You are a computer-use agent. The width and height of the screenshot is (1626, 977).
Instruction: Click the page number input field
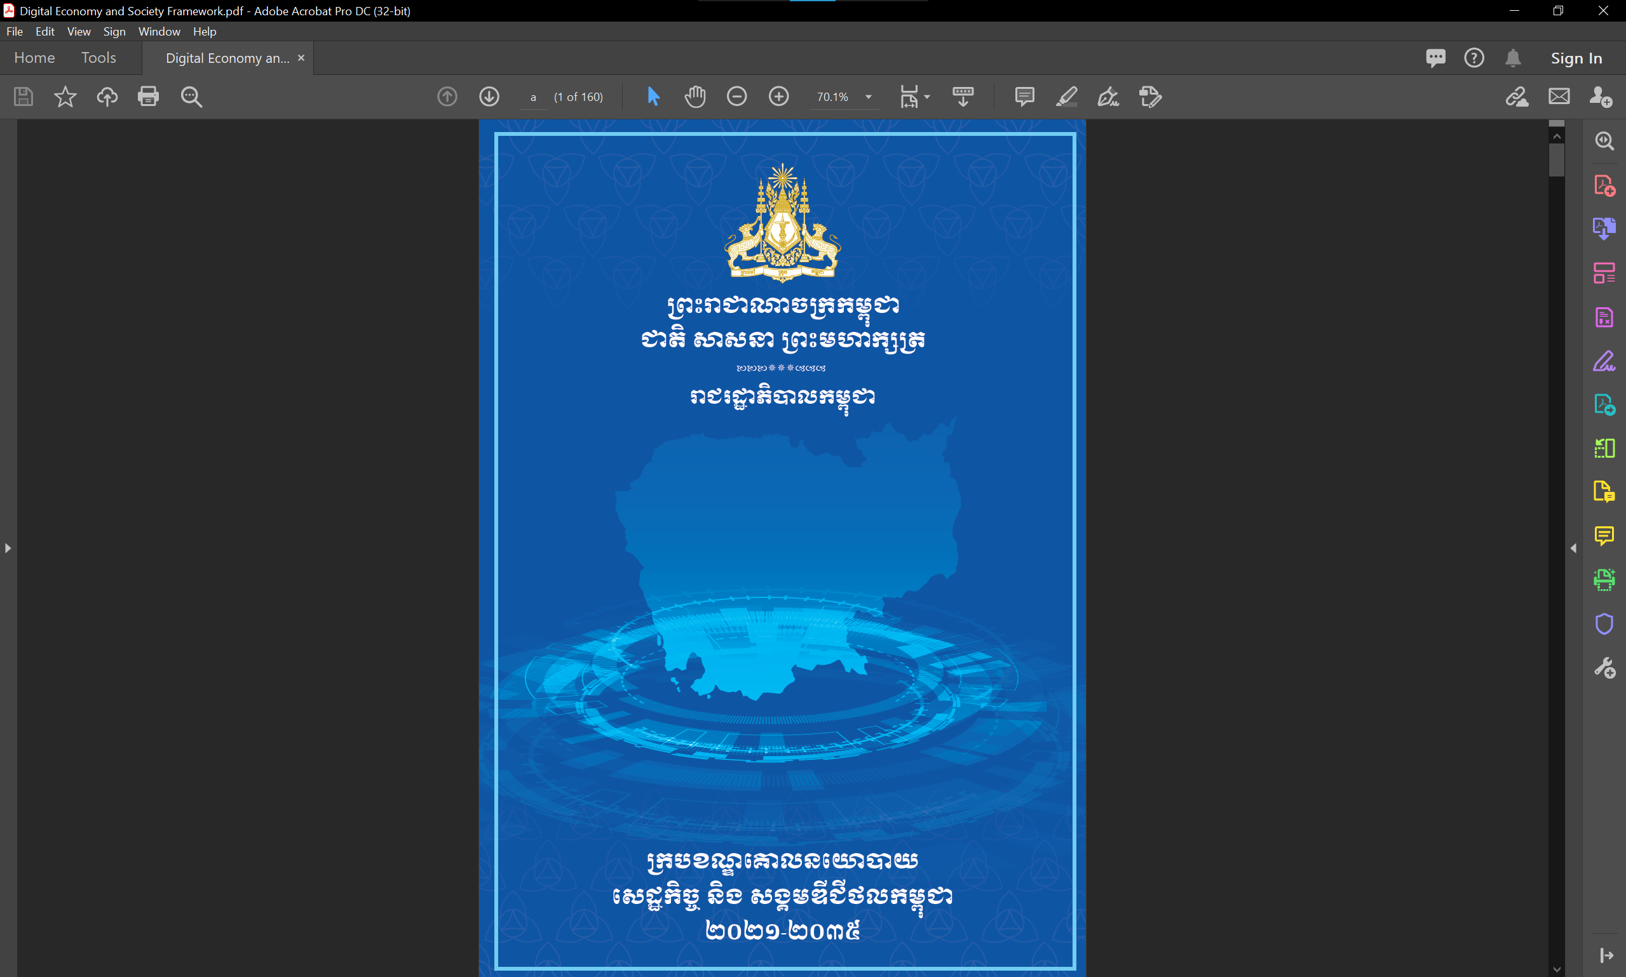point(533,97)
